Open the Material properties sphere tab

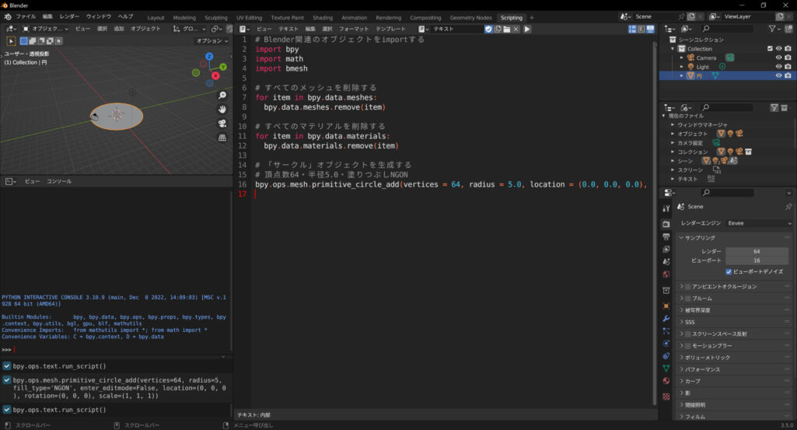pos(666,381)
